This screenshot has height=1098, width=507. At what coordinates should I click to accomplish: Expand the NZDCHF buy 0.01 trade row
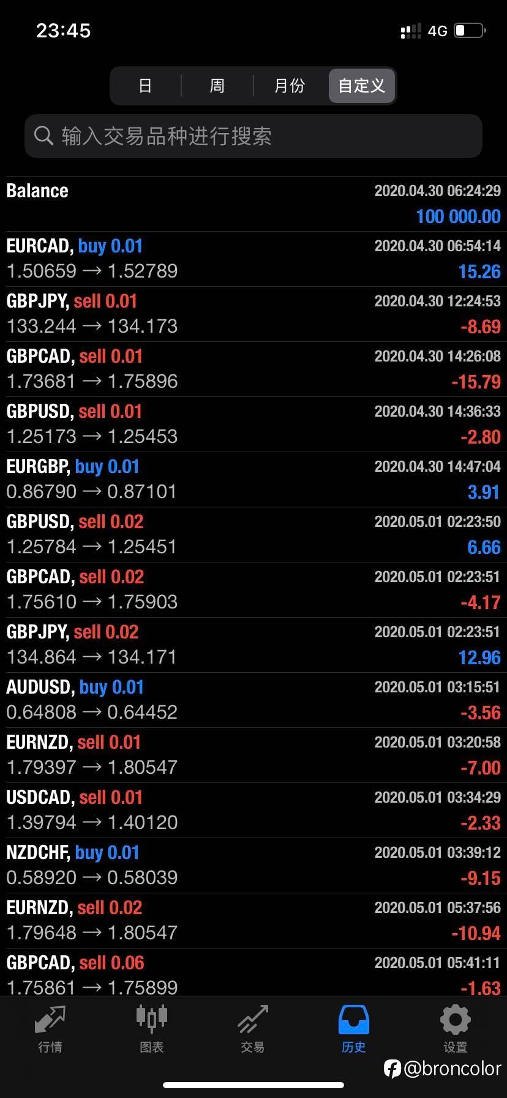(254, 866)
